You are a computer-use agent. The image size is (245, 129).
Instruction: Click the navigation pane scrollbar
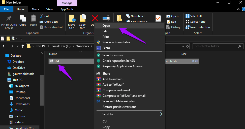point(42,91)
